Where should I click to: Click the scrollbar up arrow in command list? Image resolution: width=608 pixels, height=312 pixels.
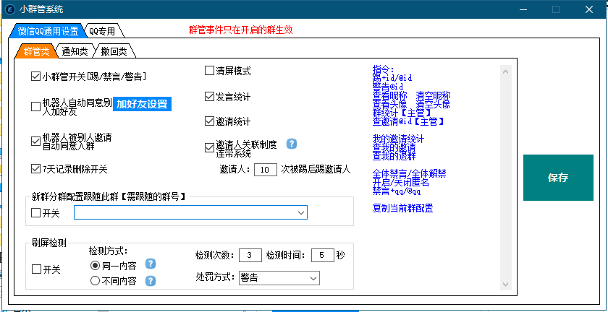tap(507, 71)
